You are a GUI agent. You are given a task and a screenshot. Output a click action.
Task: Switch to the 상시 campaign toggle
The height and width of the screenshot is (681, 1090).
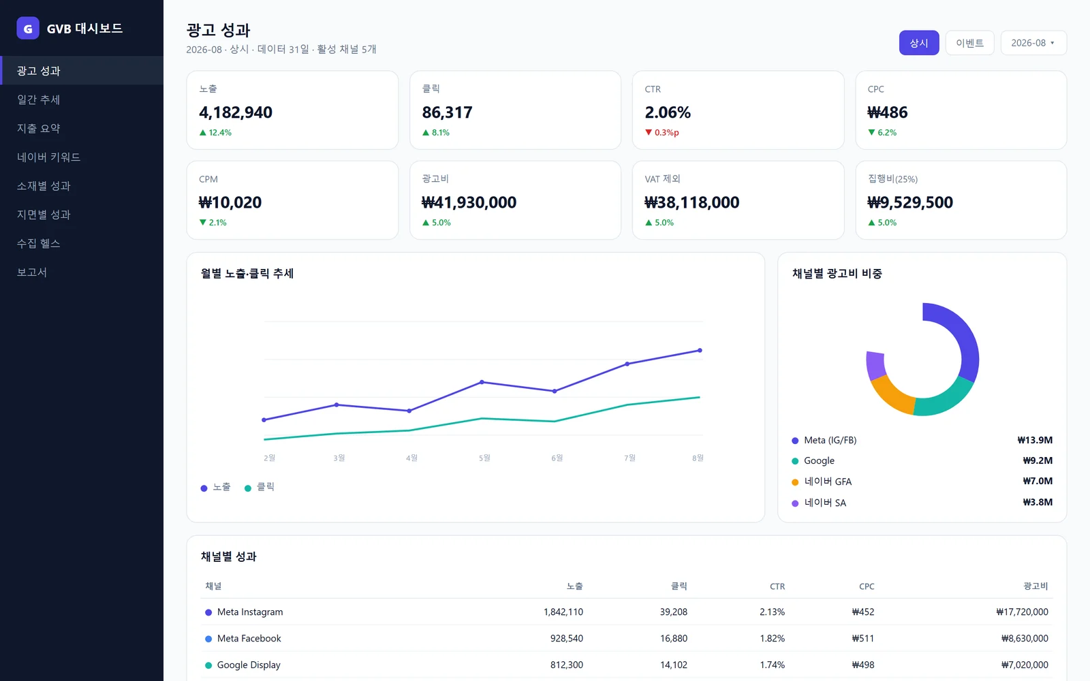click(x=919, y=43)
